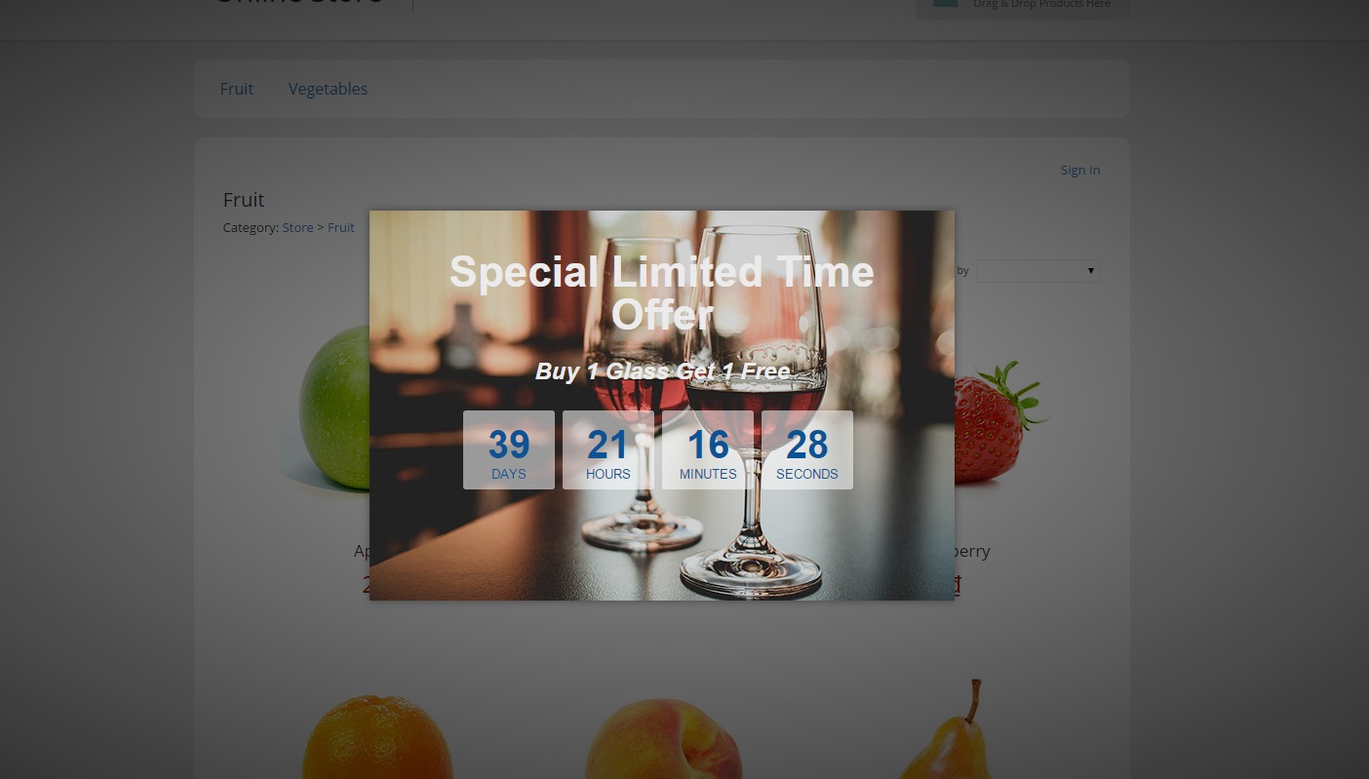The height and width of the screenshot is (779, 1369).
Task: Click the Fruit breadcrumb link
Action: (340, 227)
